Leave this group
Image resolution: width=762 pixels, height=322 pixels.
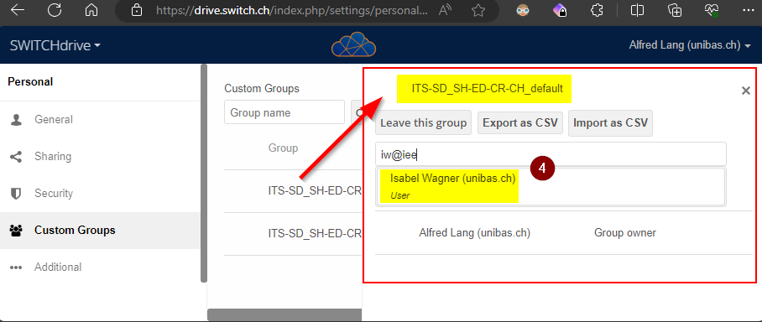(423, 123)
